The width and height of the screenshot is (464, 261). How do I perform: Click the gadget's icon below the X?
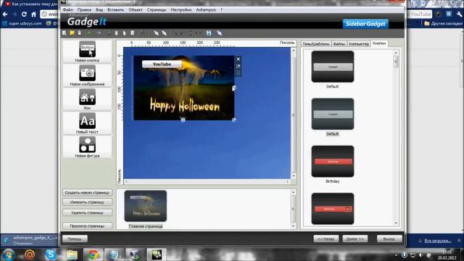pyautogui.click(x=239, y=66)
